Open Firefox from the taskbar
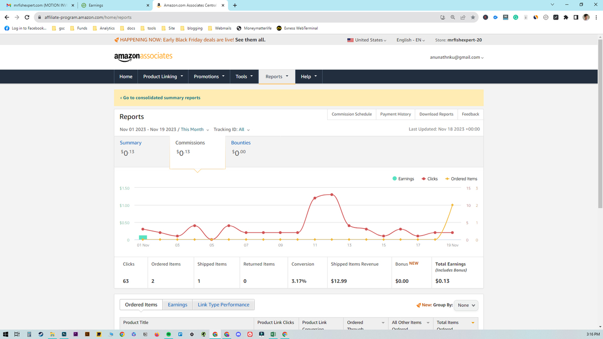603x339 pixels. 157,334
